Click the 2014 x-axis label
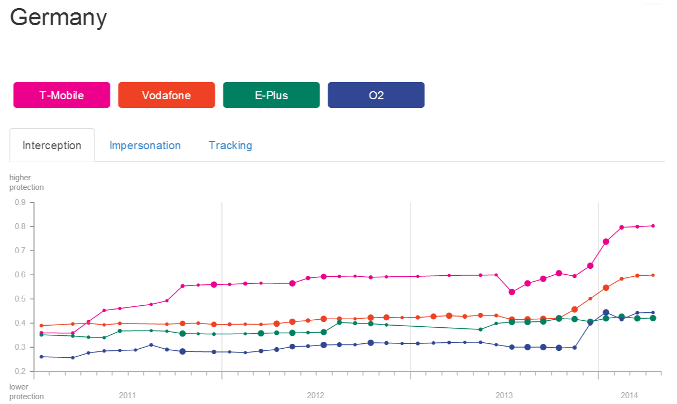Image resolution: width=677 pixels, height=404 pixels. (629, 395)
